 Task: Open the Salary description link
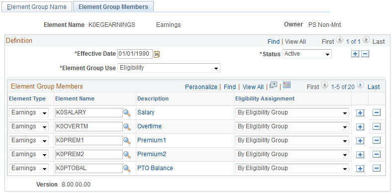point(146,112)
